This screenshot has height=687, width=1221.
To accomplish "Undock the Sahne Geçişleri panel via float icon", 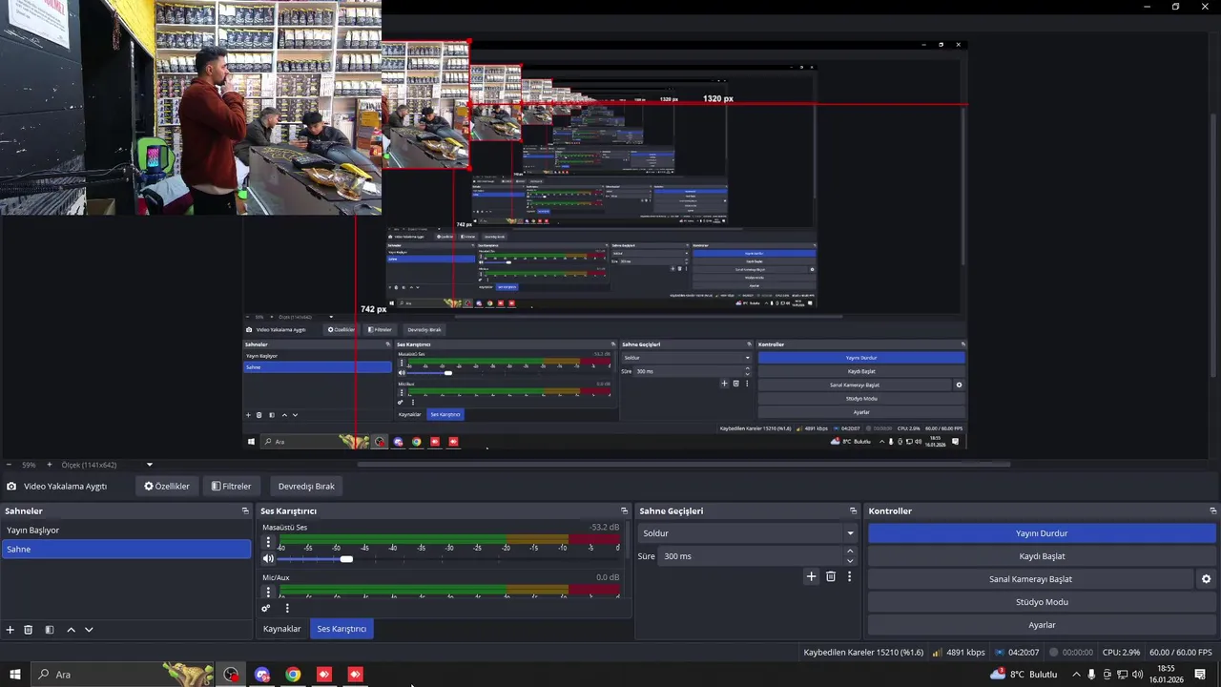I will coord(855,511).
